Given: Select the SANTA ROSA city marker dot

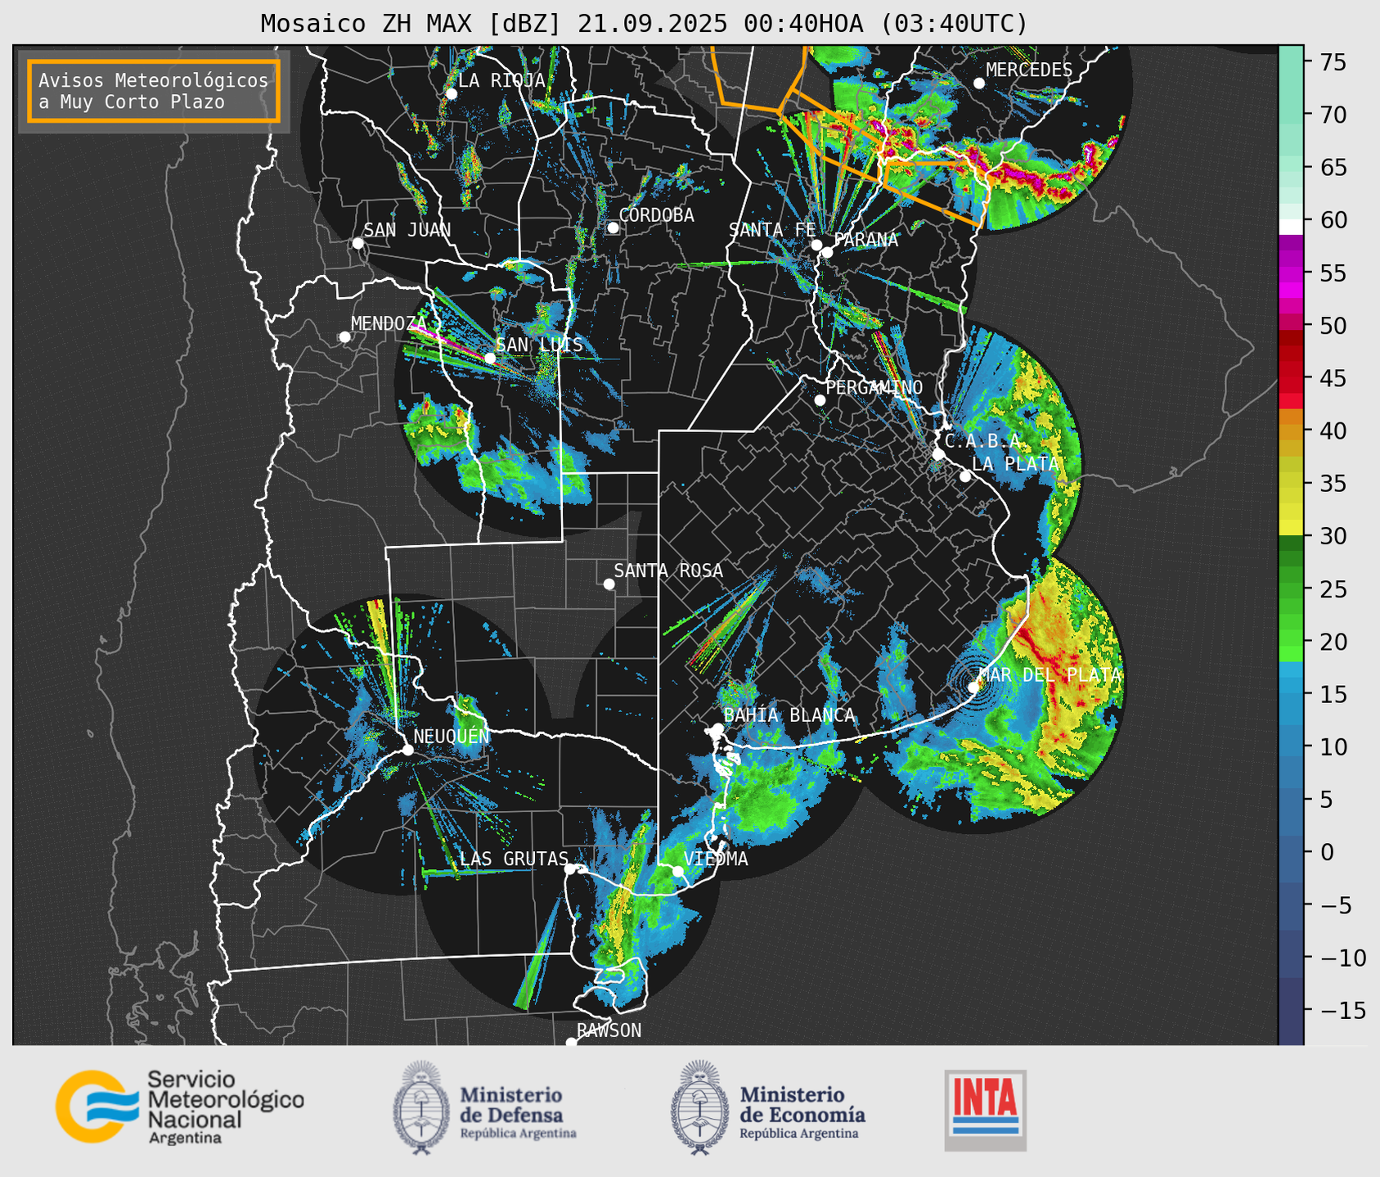Looking at the screenshot, I should coord(609,584).
